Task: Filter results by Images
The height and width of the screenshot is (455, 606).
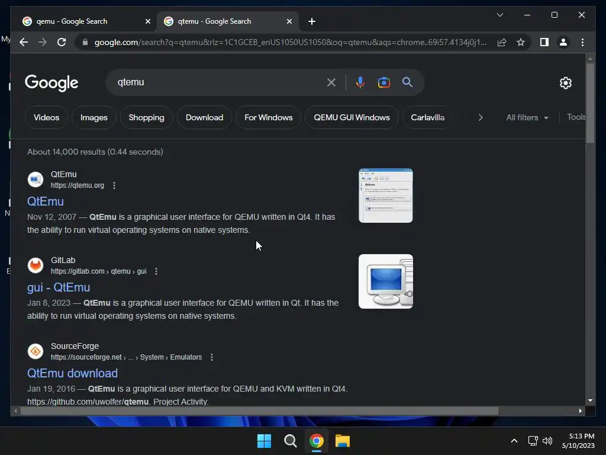Action: click(94, 117)
